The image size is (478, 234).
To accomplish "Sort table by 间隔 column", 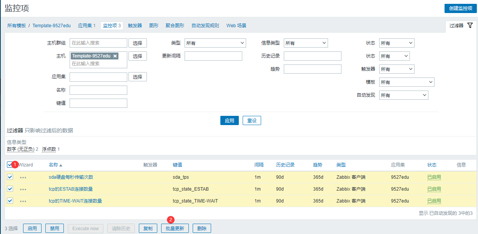I will click(259, 165).
